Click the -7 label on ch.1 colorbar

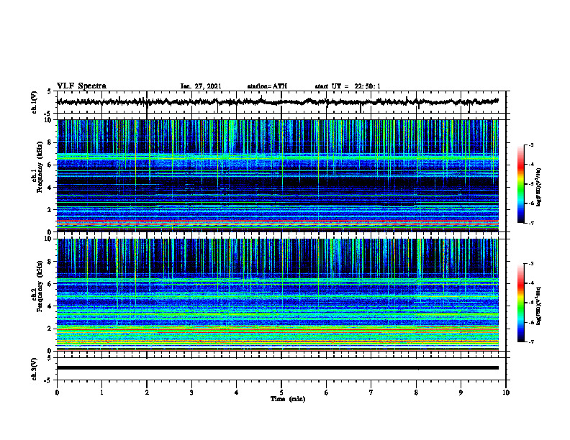coord(530,223)
